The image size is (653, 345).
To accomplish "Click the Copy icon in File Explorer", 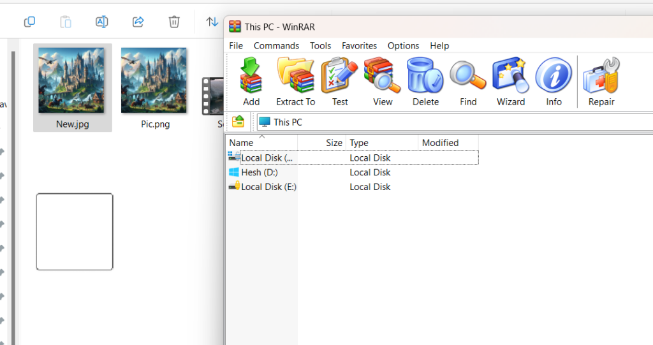I will [x=29, y=22].
